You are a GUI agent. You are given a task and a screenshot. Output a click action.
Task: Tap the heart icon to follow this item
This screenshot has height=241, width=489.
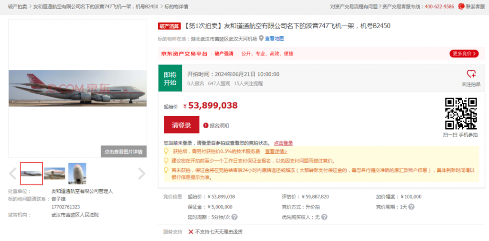[x=471, y=74]
